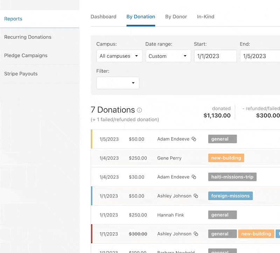Click the donated total $1,130.00
Screen dimensions: 280x253
(217, 116)
